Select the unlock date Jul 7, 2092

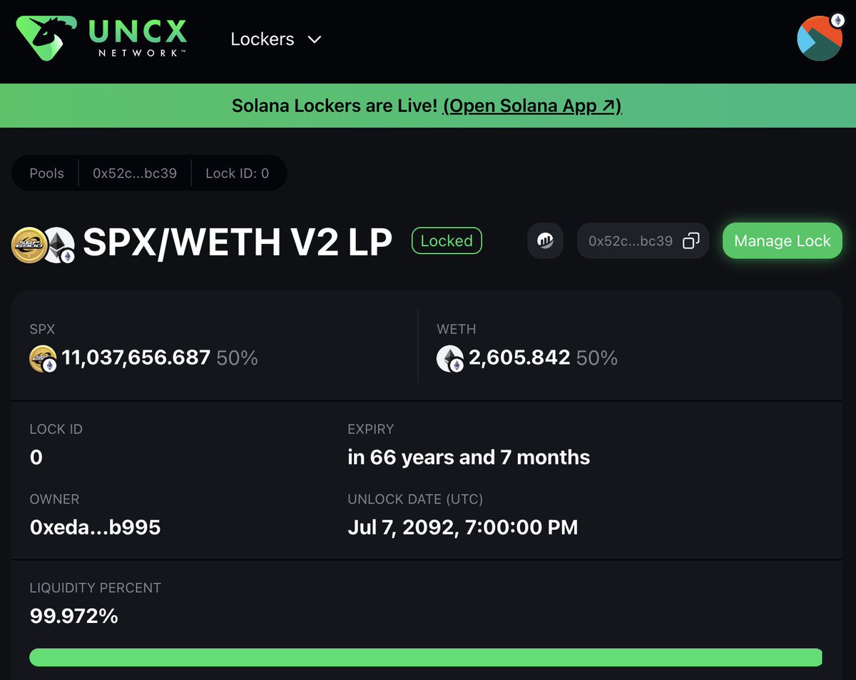tap(462, 527)
